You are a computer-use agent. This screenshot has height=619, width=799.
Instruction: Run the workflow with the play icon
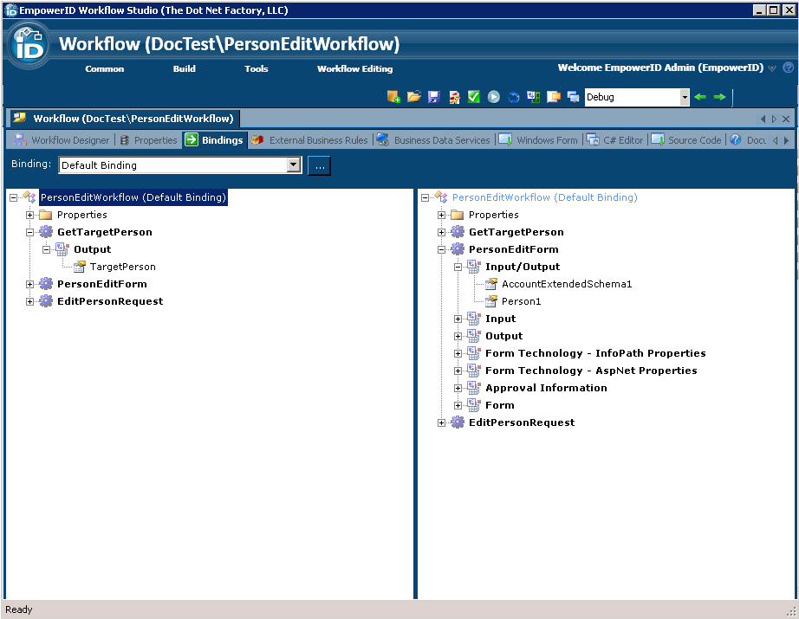pos(494,97)
